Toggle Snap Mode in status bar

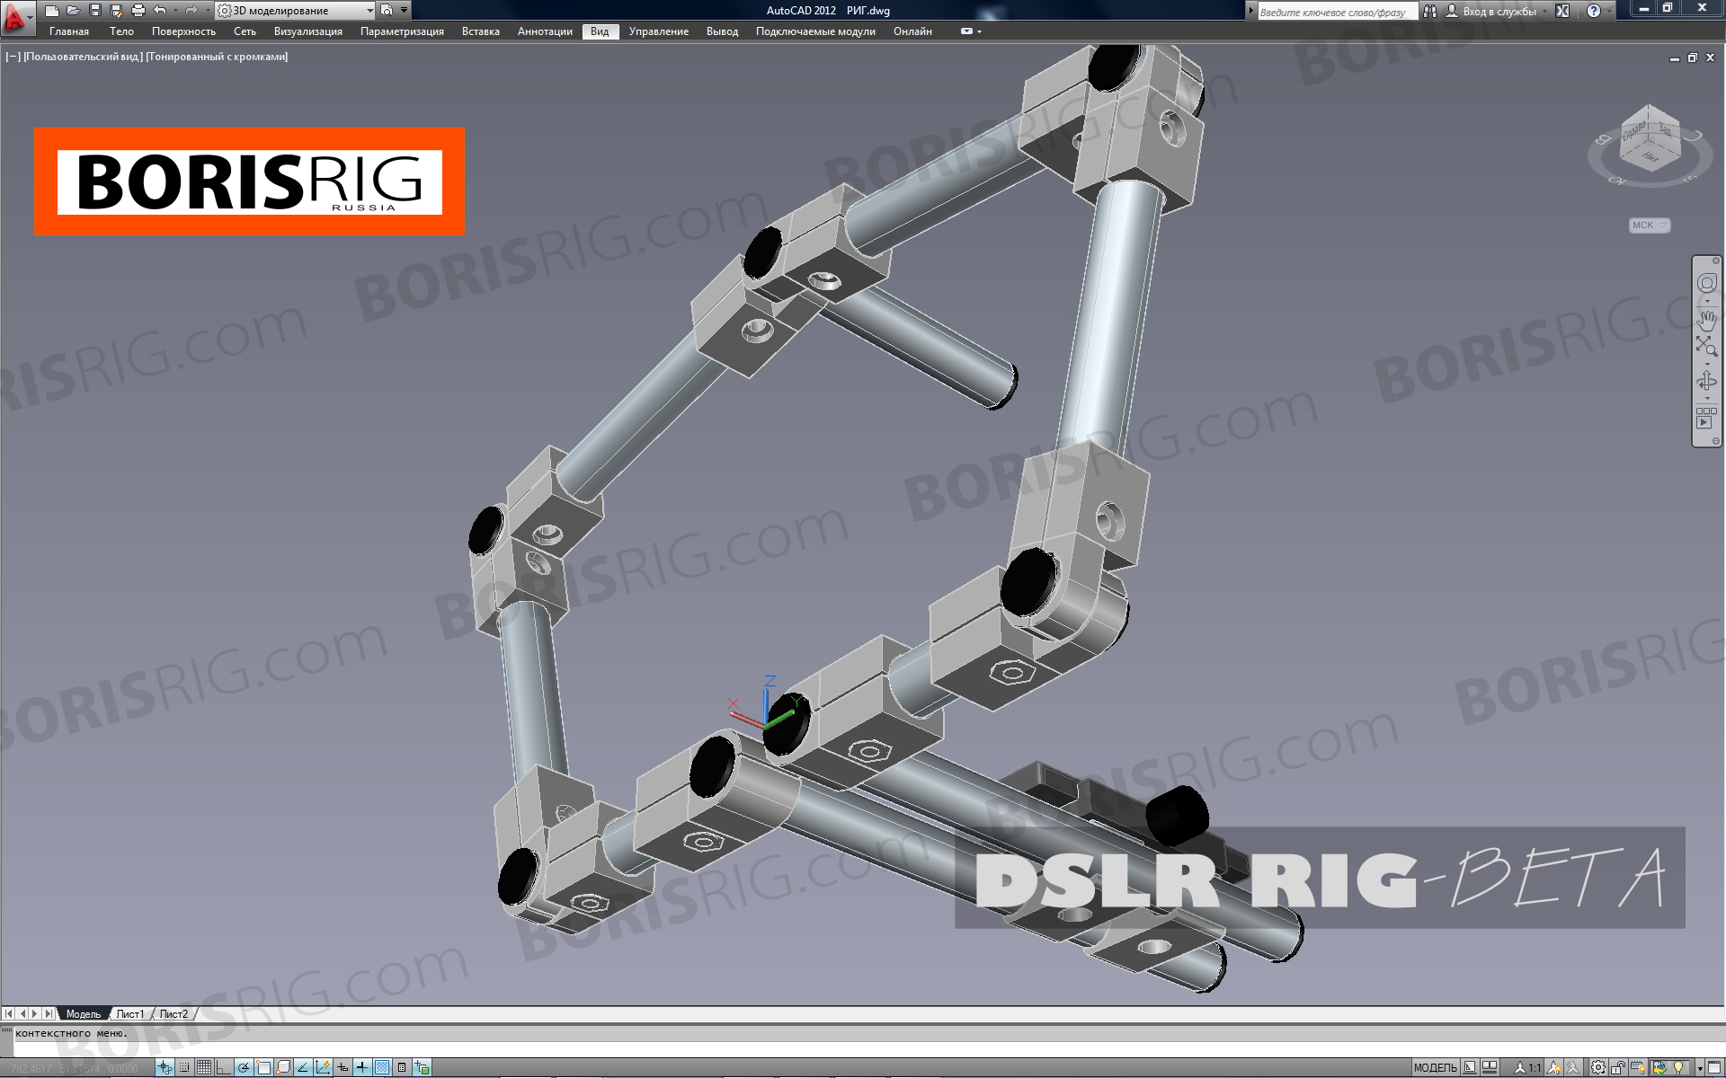pos(184,1067)
